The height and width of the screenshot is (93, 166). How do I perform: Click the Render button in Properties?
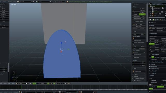click(153, 28)
